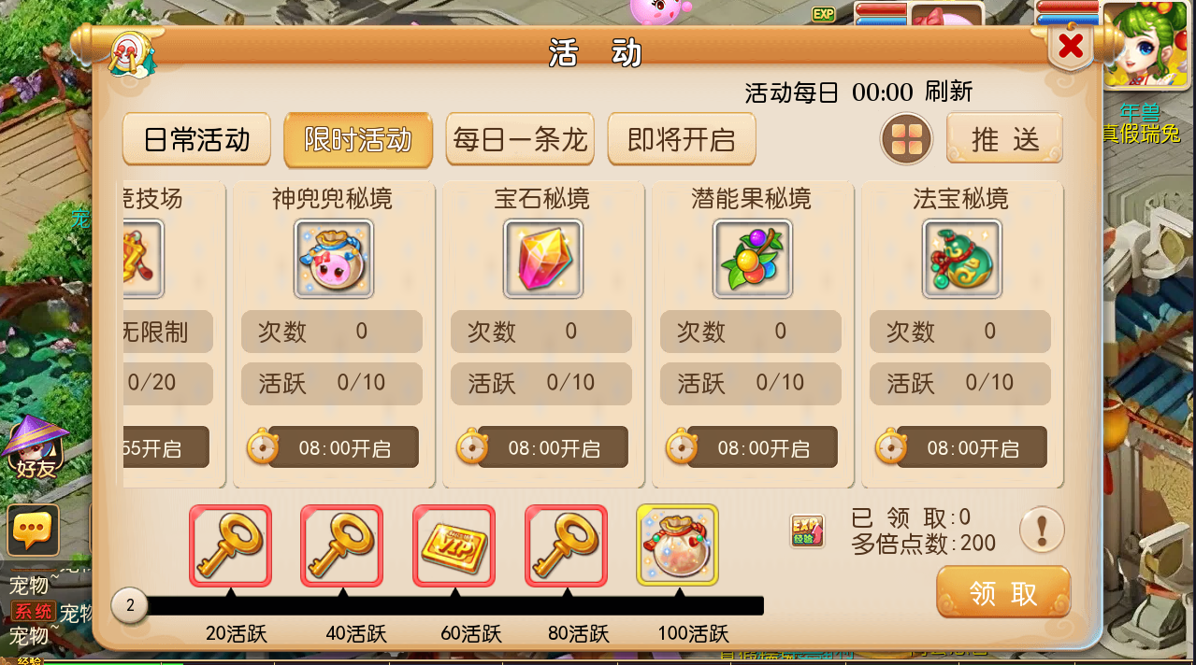The width and height of the screenshot is (1196, 665).
Task: Click the activity progress bar marker 2
Action: pyautogui.click(x=130, y=605)
